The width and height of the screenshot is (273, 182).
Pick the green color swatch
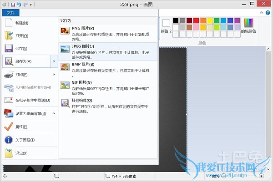(x=217, y=20)
